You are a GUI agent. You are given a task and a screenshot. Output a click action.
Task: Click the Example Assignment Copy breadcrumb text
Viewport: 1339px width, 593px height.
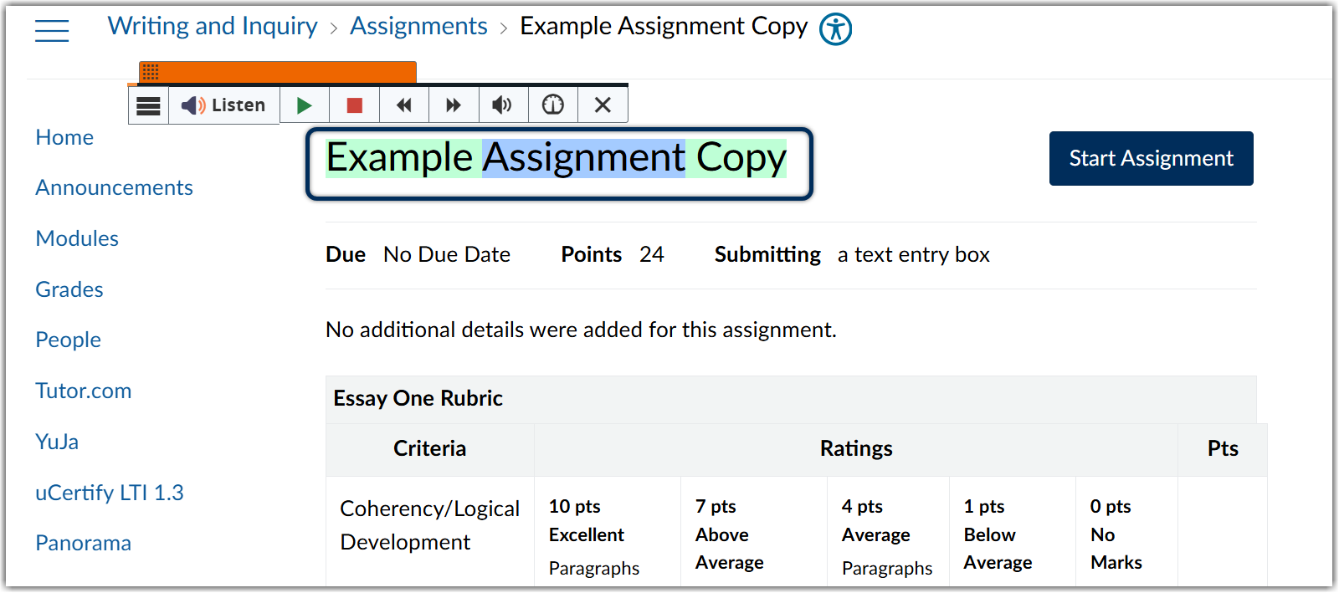(664, 26)
